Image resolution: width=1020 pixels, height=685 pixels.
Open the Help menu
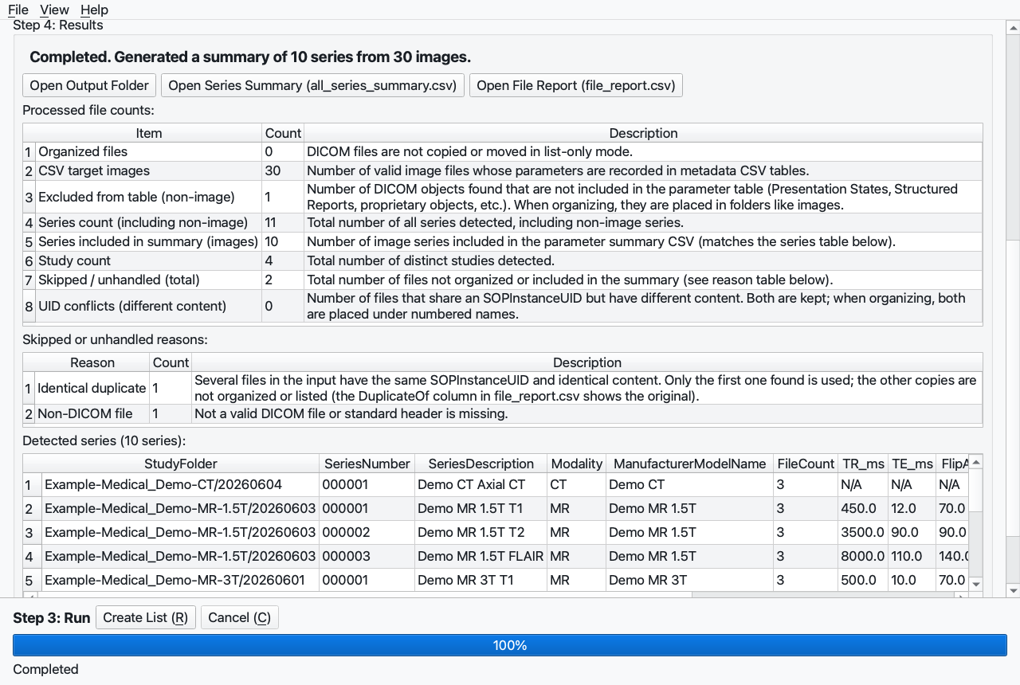click(x=94, y=10)
